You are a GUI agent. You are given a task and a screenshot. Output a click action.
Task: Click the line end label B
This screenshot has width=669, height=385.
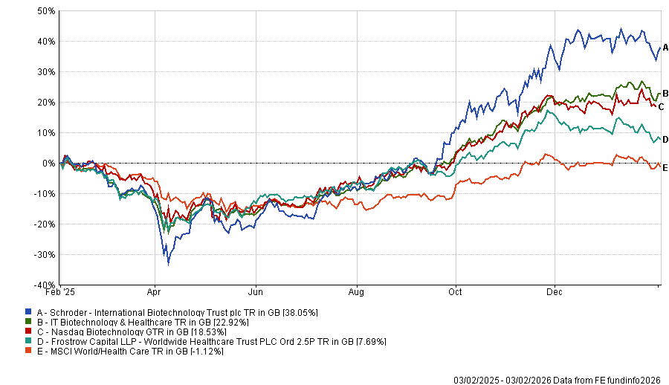point(665,93)
